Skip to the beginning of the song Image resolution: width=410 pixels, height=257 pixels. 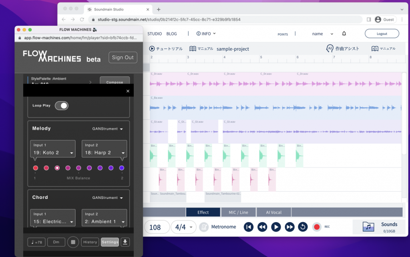coord(249,227)
